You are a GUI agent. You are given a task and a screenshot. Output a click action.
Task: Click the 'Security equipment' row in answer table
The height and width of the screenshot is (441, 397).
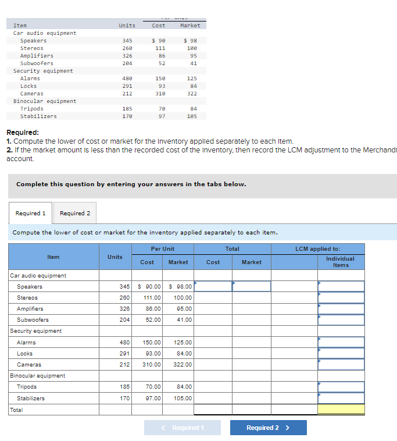click(x=187, y=331)
